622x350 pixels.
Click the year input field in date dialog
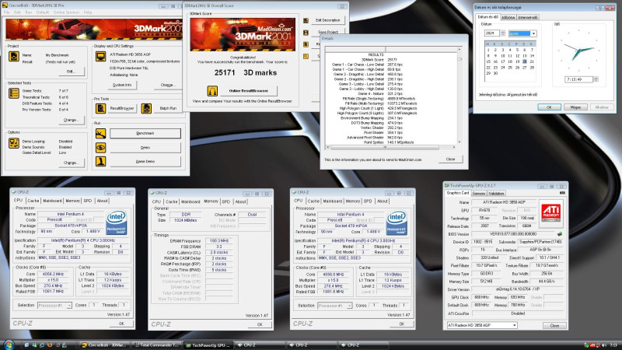pos(492,33)
